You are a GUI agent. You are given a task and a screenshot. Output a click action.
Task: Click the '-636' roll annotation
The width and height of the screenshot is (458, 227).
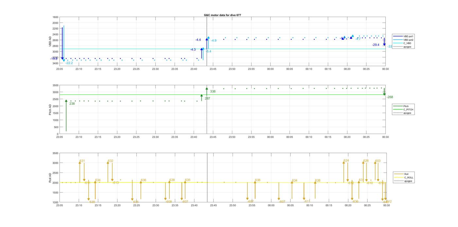pos(355,202)
